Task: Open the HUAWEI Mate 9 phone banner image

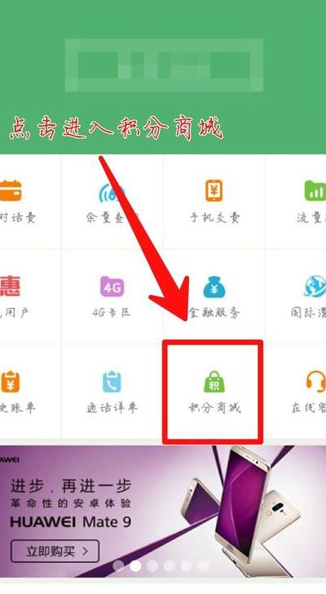Action: pyautogui.click(x=163, y=511)
